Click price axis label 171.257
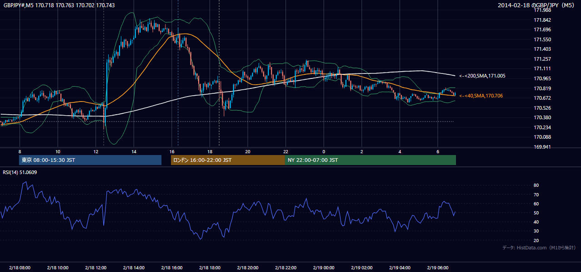 [542, 59]
